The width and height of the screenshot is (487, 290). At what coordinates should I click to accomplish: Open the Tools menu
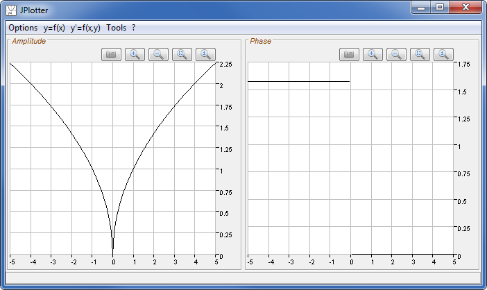(x=117, y=28)
